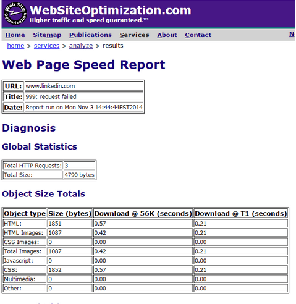Go to the Publications nav item
This screenshot has width=296, height=304.
pos(90,35)
